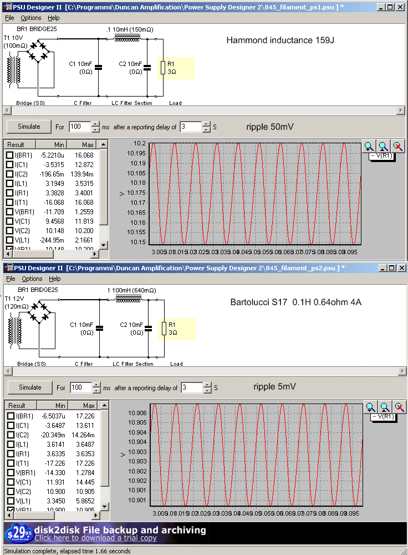The width and height of the screenshot is (408, 555).
Task: Click app icon in ps1 window title bar
Action: (x=8, y=7)
